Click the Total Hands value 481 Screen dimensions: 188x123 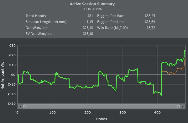(x=90, y=16)
